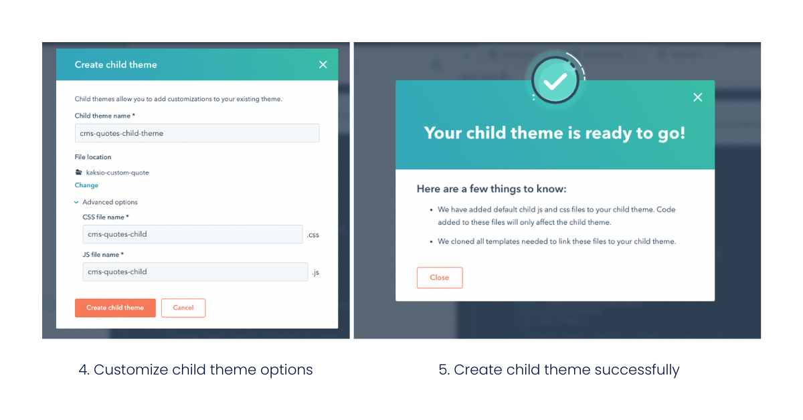This screenshot has width=803, height=420.
Task: Select the kaksio-custom-quote file location text
Action: click(118, 173)
